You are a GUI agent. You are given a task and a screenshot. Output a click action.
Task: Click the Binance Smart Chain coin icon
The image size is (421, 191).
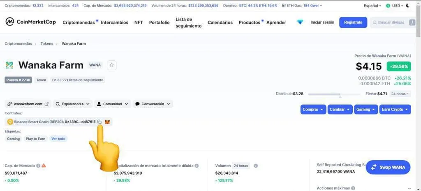(x=10, y=122)
